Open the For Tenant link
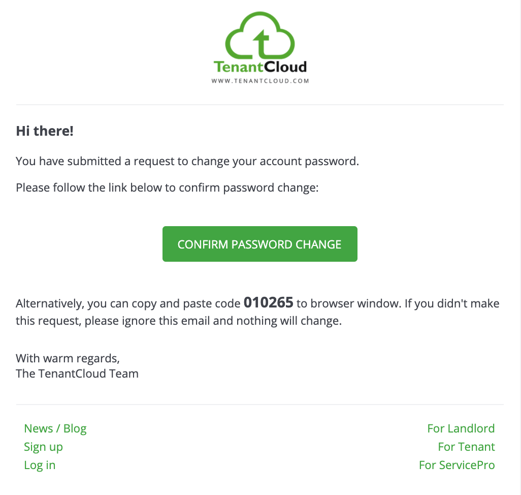The image size is (521, 495). (x=467, y=447)
